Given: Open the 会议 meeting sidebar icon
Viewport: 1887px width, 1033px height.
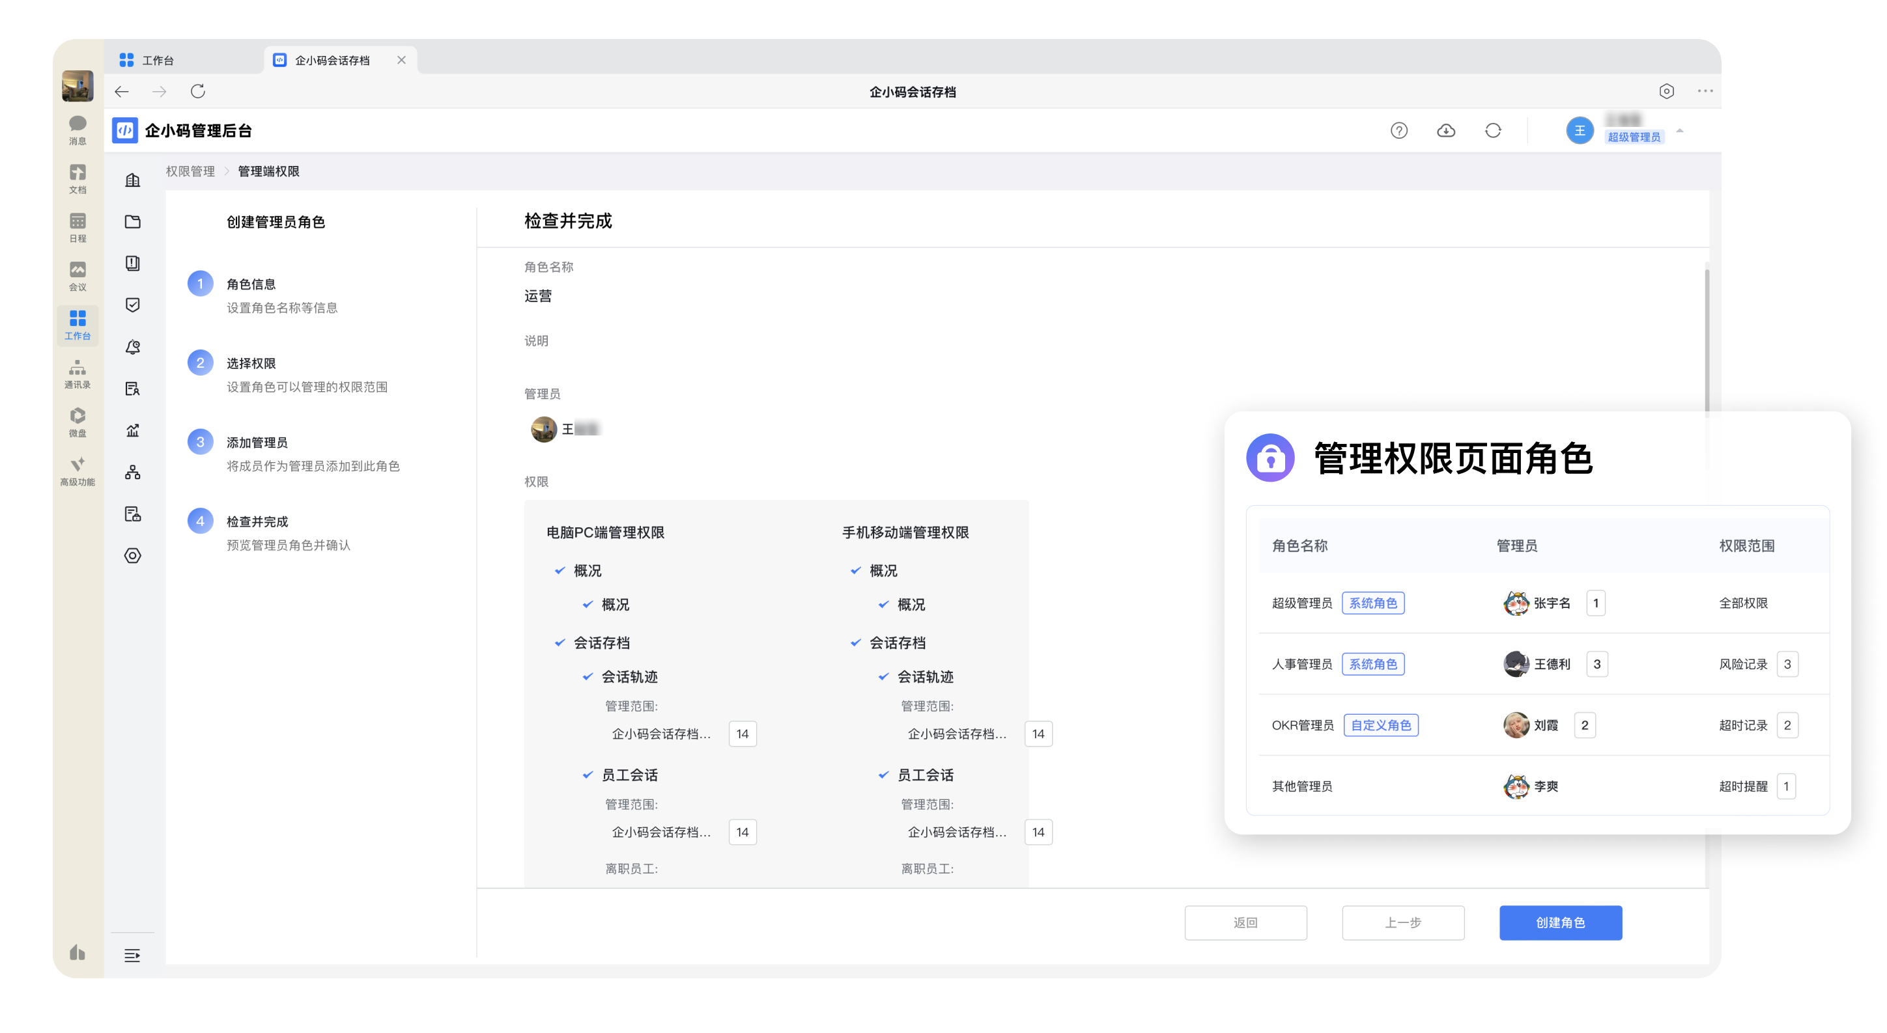Looking at the screenshot, I should [78, 276].
